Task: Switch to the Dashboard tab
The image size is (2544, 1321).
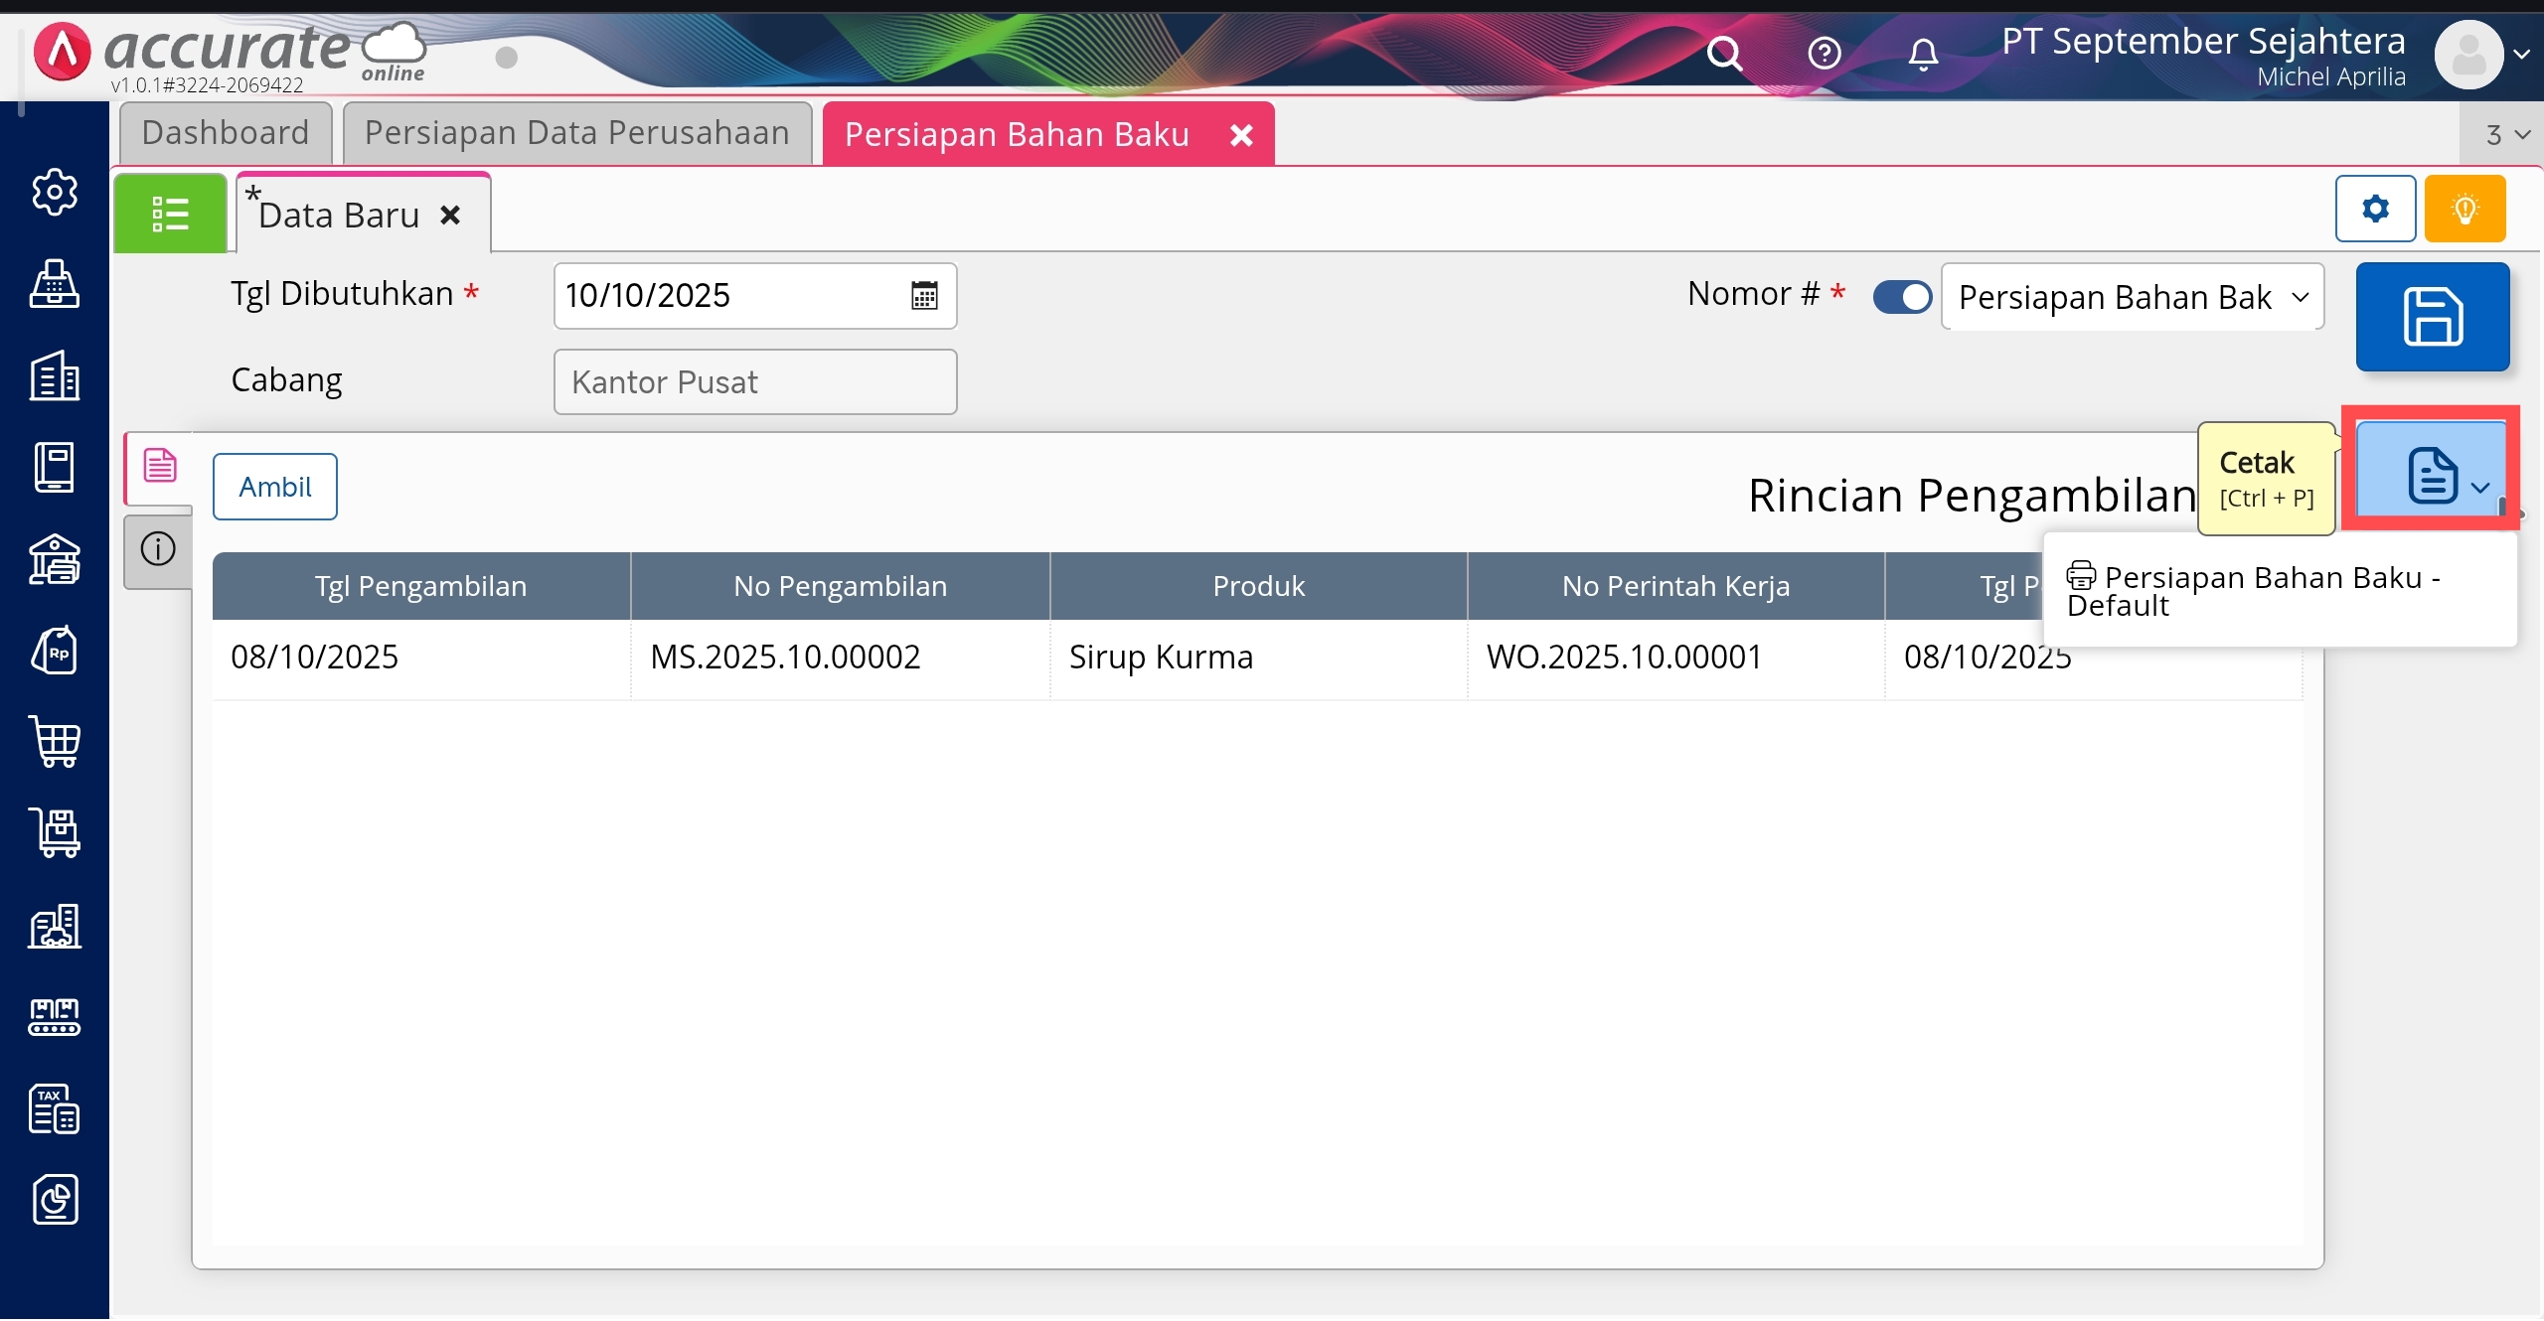Action: (x=226, y=132)
